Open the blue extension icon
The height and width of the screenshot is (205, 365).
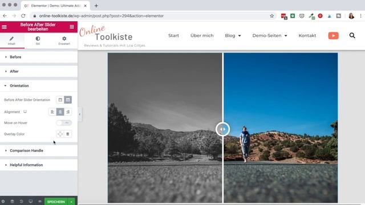(x=330, y=16)
